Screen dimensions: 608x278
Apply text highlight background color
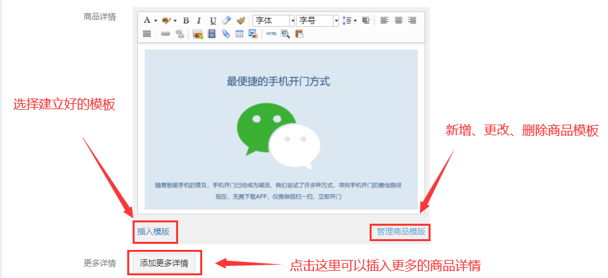(166, 21)
